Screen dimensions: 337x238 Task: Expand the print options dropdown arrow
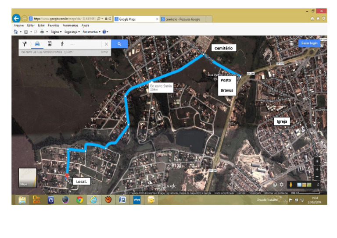pyautogui.click(x=47, y=32)
